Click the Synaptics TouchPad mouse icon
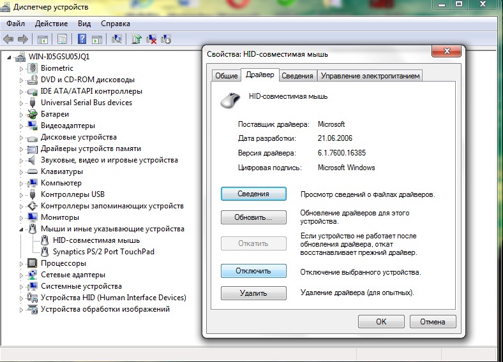503x362 pixels. coord(45,252)
